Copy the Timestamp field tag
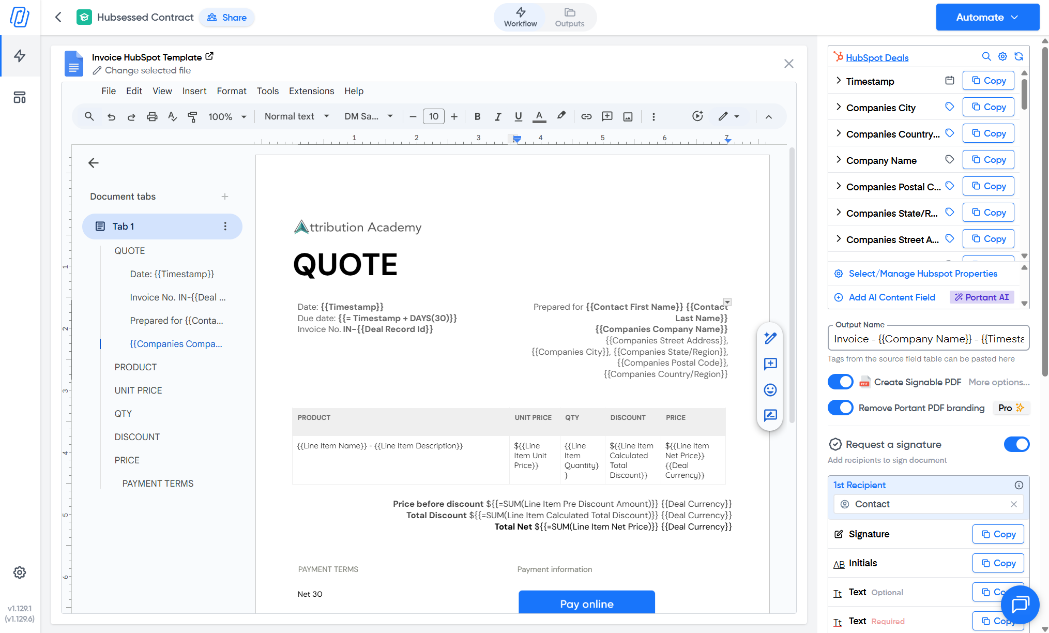Image resolution: width=1049 pixels, height=633 pixels. click(x=988, y=81)
